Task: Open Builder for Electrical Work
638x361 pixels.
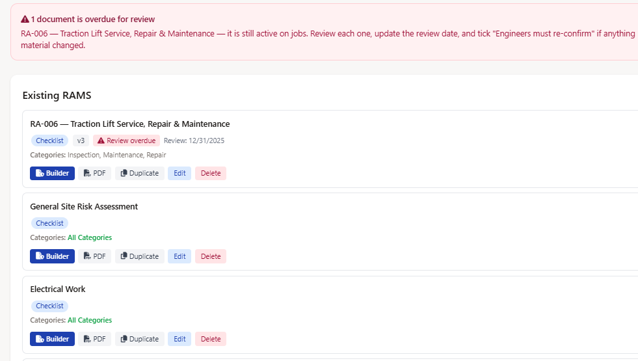Action: click(52, 339)
